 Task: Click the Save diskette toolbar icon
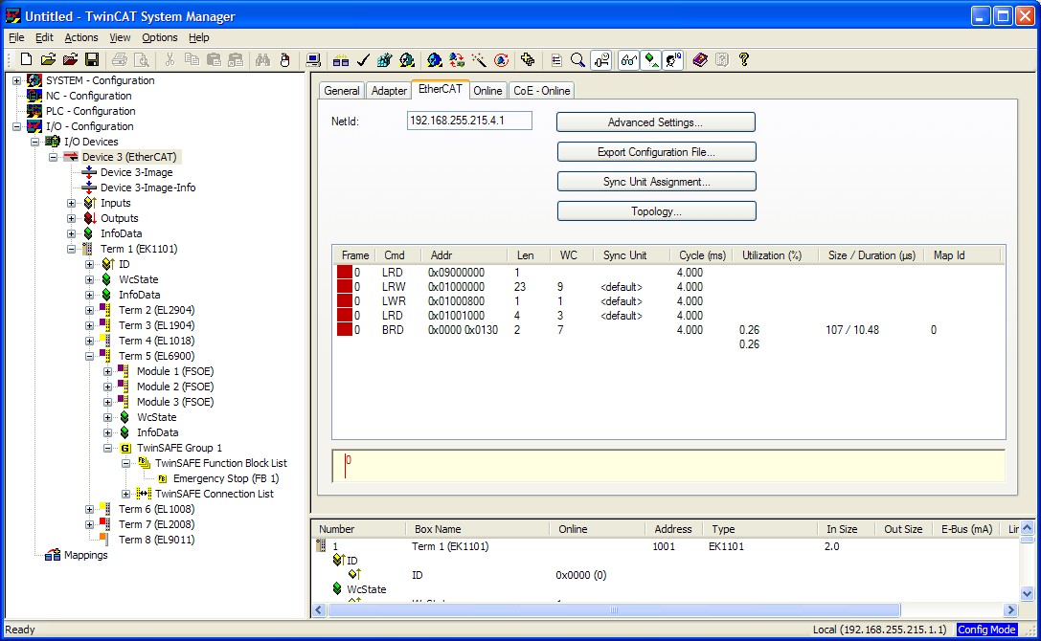tap(92, 59)
